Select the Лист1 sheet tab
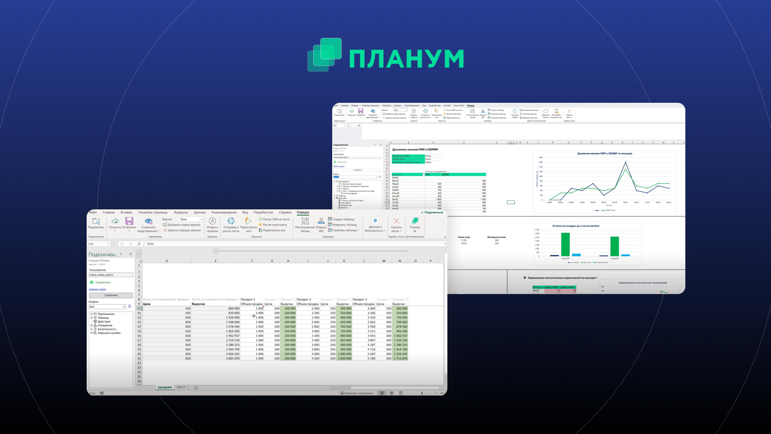771x434 pixels. [181, 387]
